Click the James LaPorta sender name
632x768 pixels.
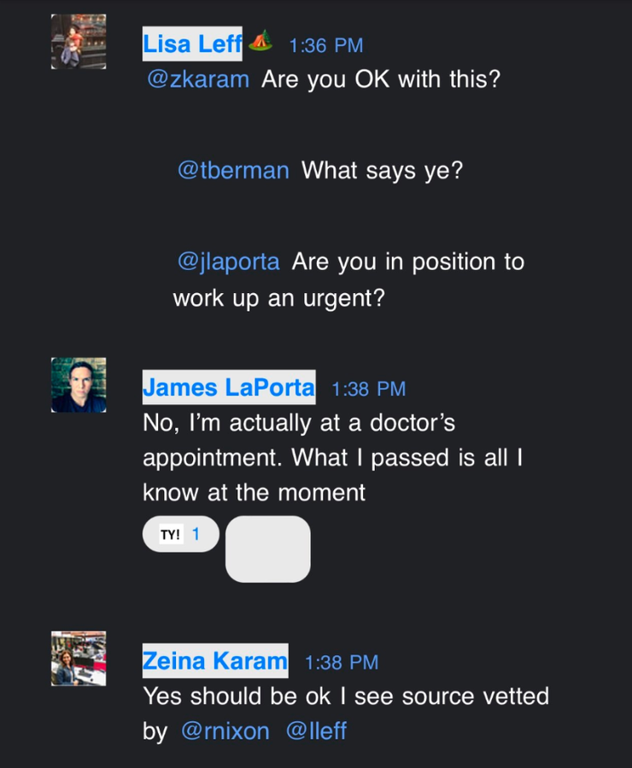228,388
